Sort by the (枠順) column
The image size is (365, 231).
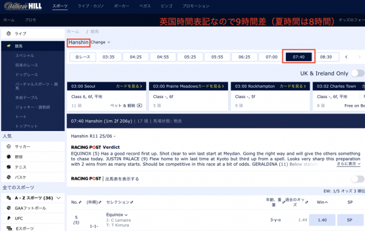click(x=94, y=202)
